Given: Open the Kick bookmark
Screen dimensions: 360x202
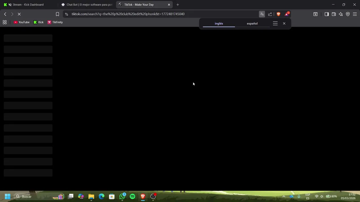Looking at the screenshot, I should pyautogui.click(x=39, y=22).
